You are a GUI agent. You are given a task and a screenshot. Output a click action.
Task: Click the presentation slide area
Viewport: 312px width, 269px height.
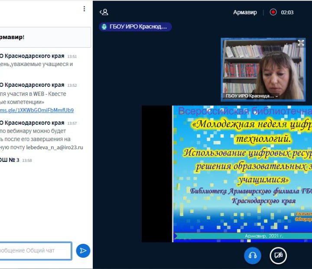[243, 174]
